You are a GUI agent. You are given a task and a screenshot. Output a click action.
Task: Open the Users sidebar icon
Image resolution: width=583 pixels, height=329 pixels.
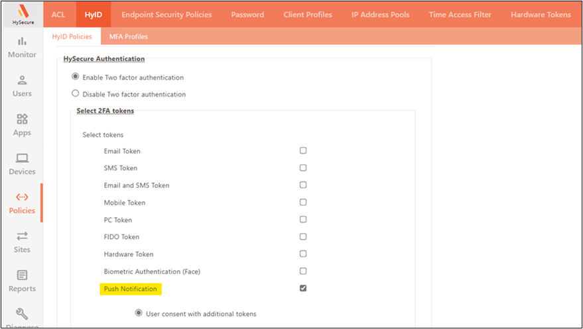[x=22, y=81]
